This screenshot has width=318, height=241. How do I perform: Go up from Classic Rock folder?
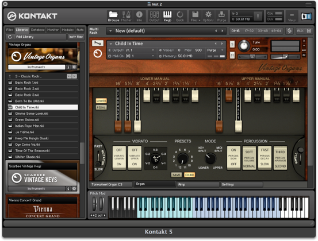10,76
